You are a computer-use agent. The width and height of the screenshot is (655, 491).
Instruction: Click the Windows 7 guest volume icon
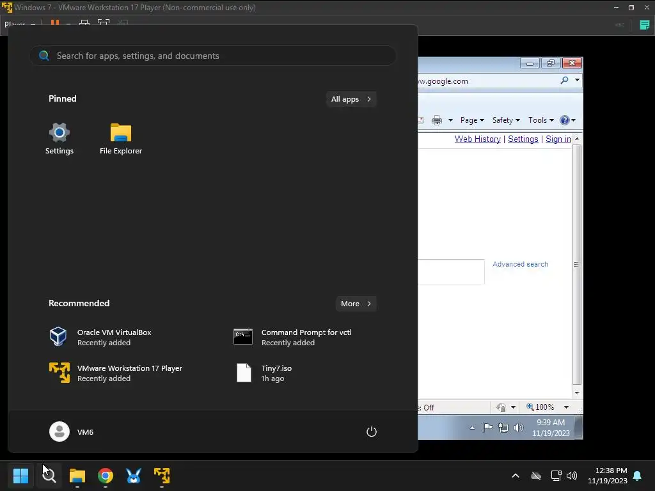click(x=518, y=428)
